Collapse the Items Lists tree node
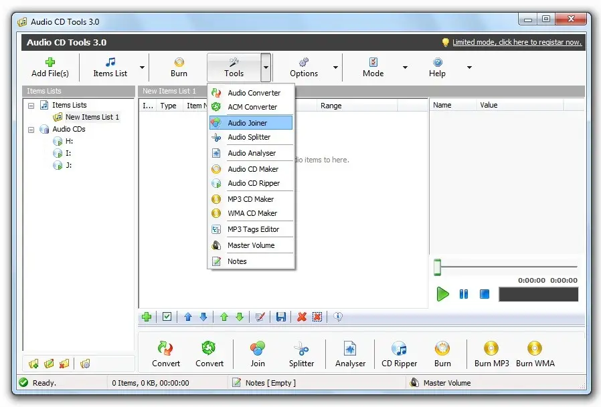 pyautogui.click(x=31, y=106)
